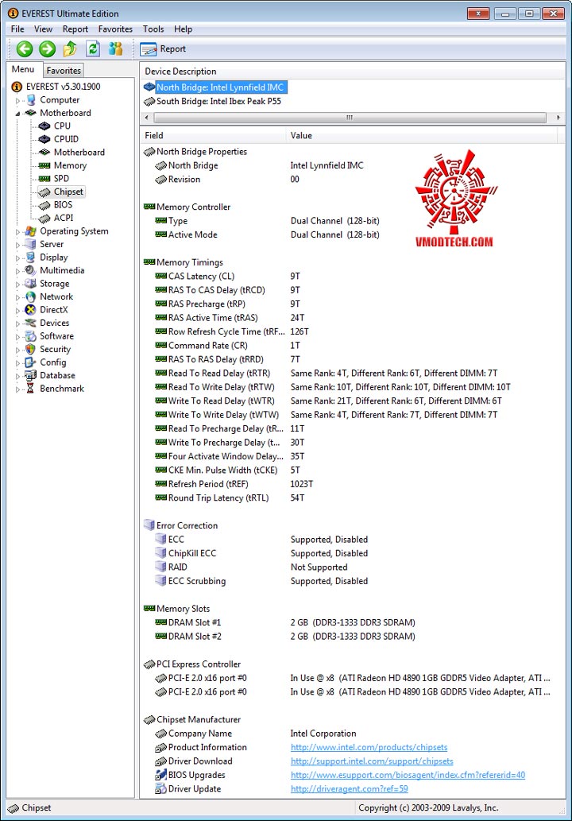Screen dimensions: 572x821
Task: Expand the Computer tree node
Action: (17, 100)
